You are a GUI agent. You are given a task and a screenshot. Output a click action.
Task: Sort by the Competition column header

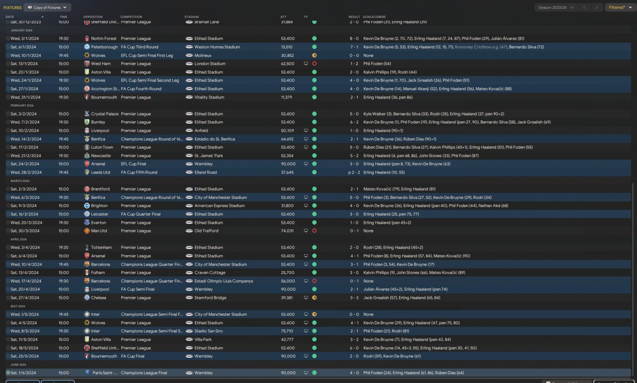tap(131, 17)
